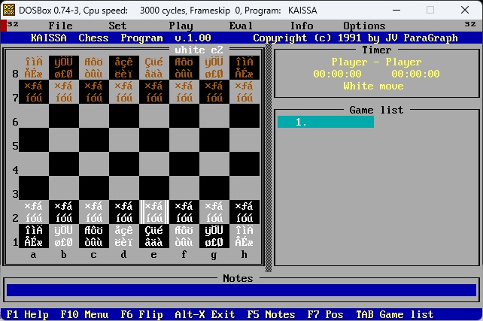Select the white rook on h1
The width and height of the screenshot is (483, 321).
click(x=245, y=236)
